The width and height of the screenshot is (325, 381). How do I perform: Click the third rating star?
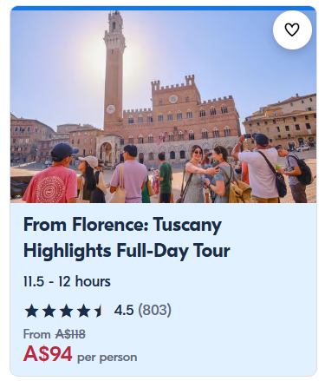click(66, 311)
